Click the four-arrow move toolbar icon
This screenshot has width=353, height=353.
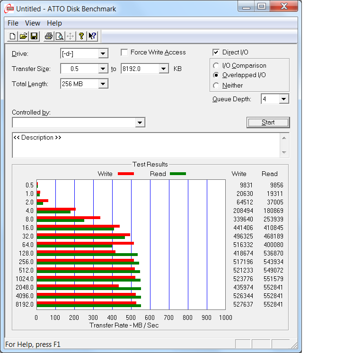click(x=70, y=36)
